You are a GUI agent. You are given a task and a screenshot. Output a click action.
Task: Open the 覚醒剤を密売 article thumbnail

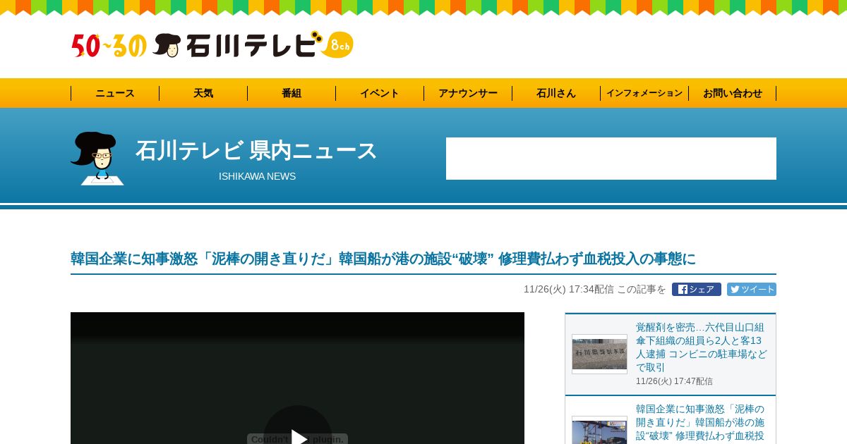click(x=599, y=354)
